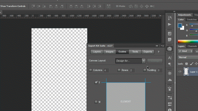Select 3D pan mode icon
This screenshot has height=111, width=198.
[x=141, y=6]
